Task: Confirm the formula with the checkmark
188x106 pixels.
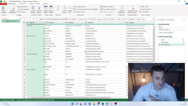Action: 29,19
